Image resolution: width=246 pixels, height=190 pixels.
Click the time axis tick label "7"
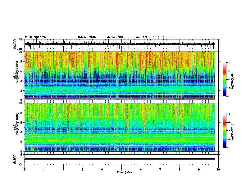160,170
